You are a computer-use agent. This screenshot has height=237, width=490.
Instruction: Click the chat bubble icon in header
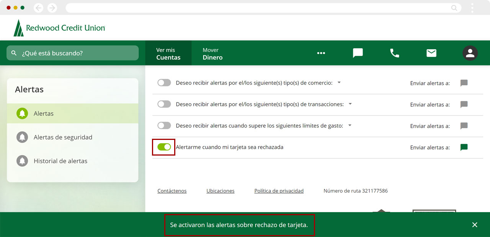coord(358,53)
